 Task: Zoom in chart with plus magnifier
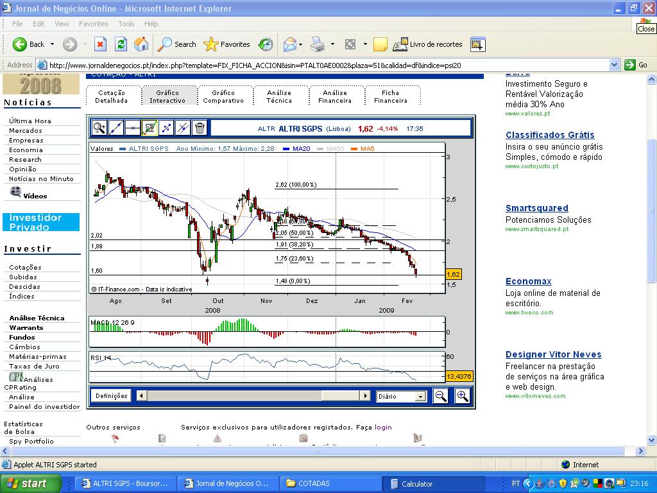(x=462, y=396)
